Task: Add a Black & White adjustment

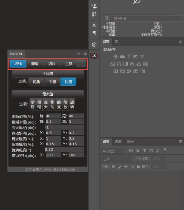Action: (126, 64)
